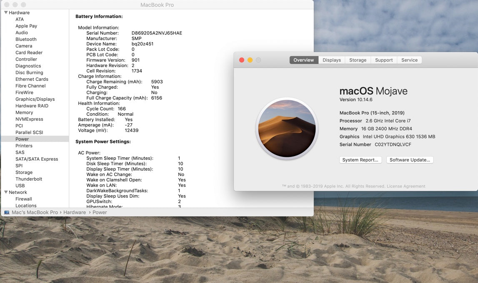Collapse the Network disclosure triangle

point(6,192)
